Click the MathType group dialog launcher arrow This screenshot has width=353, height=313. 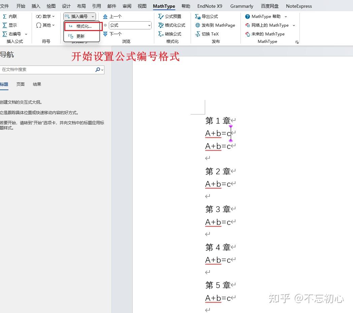tap(297, 41)
